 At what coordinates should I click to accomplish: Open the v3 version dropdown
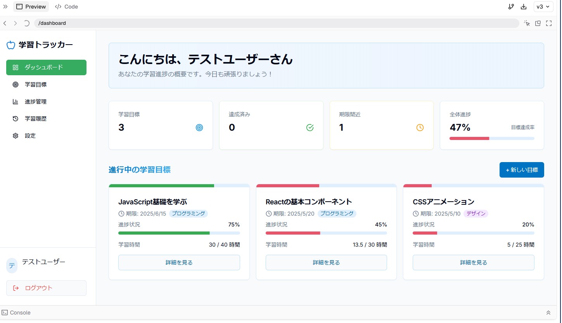(x=543, y=7)
